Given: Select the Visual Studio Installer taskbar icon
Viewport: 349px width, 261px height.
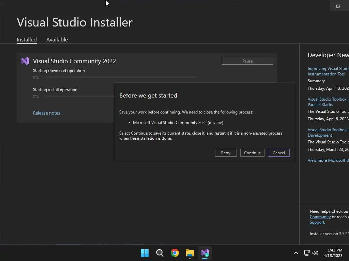Looking at the screenshot, I should coord(205,253).
